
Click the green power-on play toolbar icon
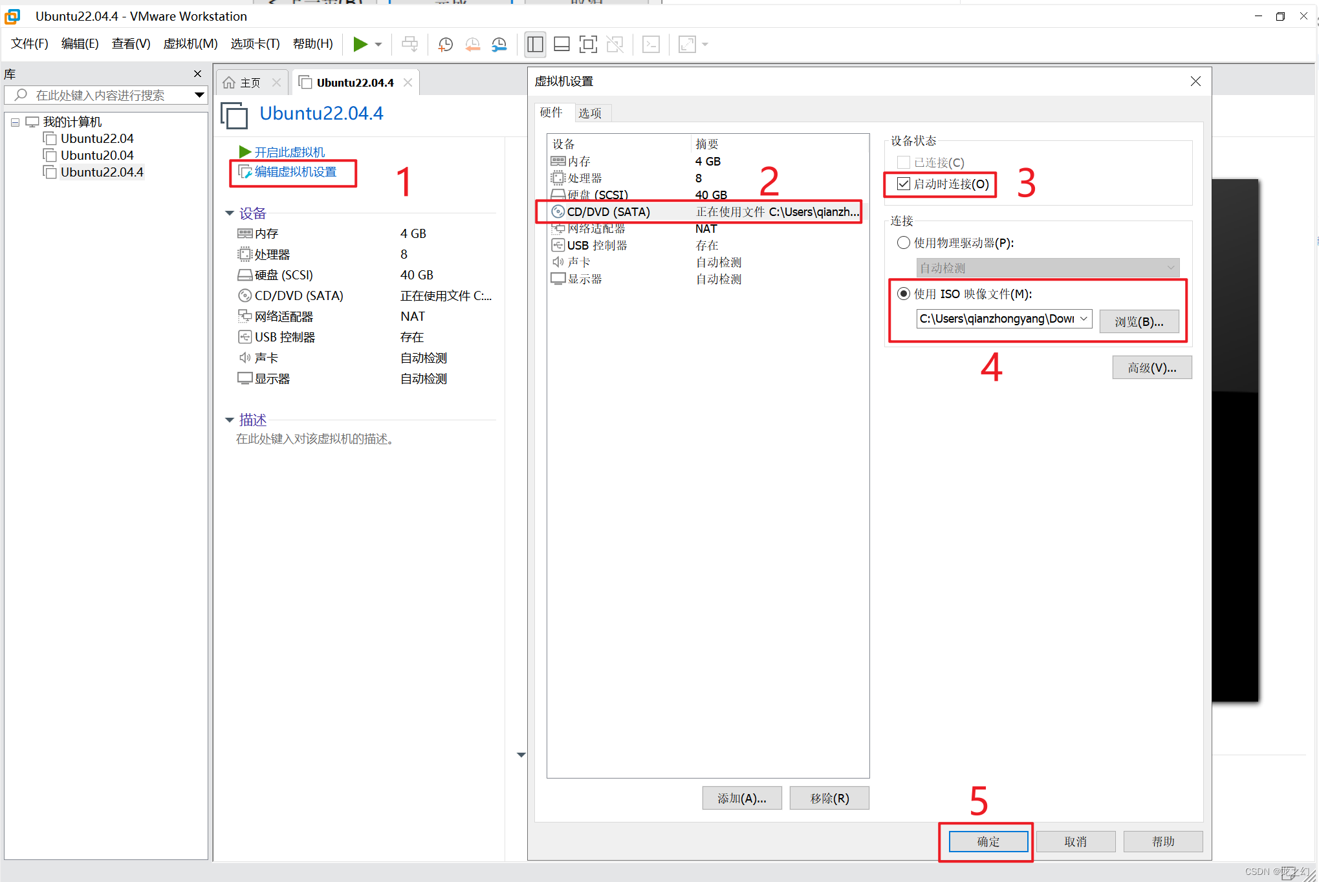coord(360,44)
